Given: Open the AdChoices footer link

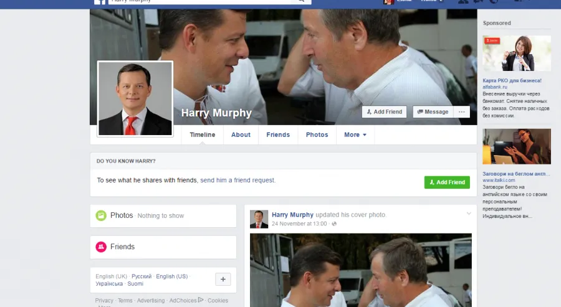Looking at the screenshot, I should (x=183, y=301).
